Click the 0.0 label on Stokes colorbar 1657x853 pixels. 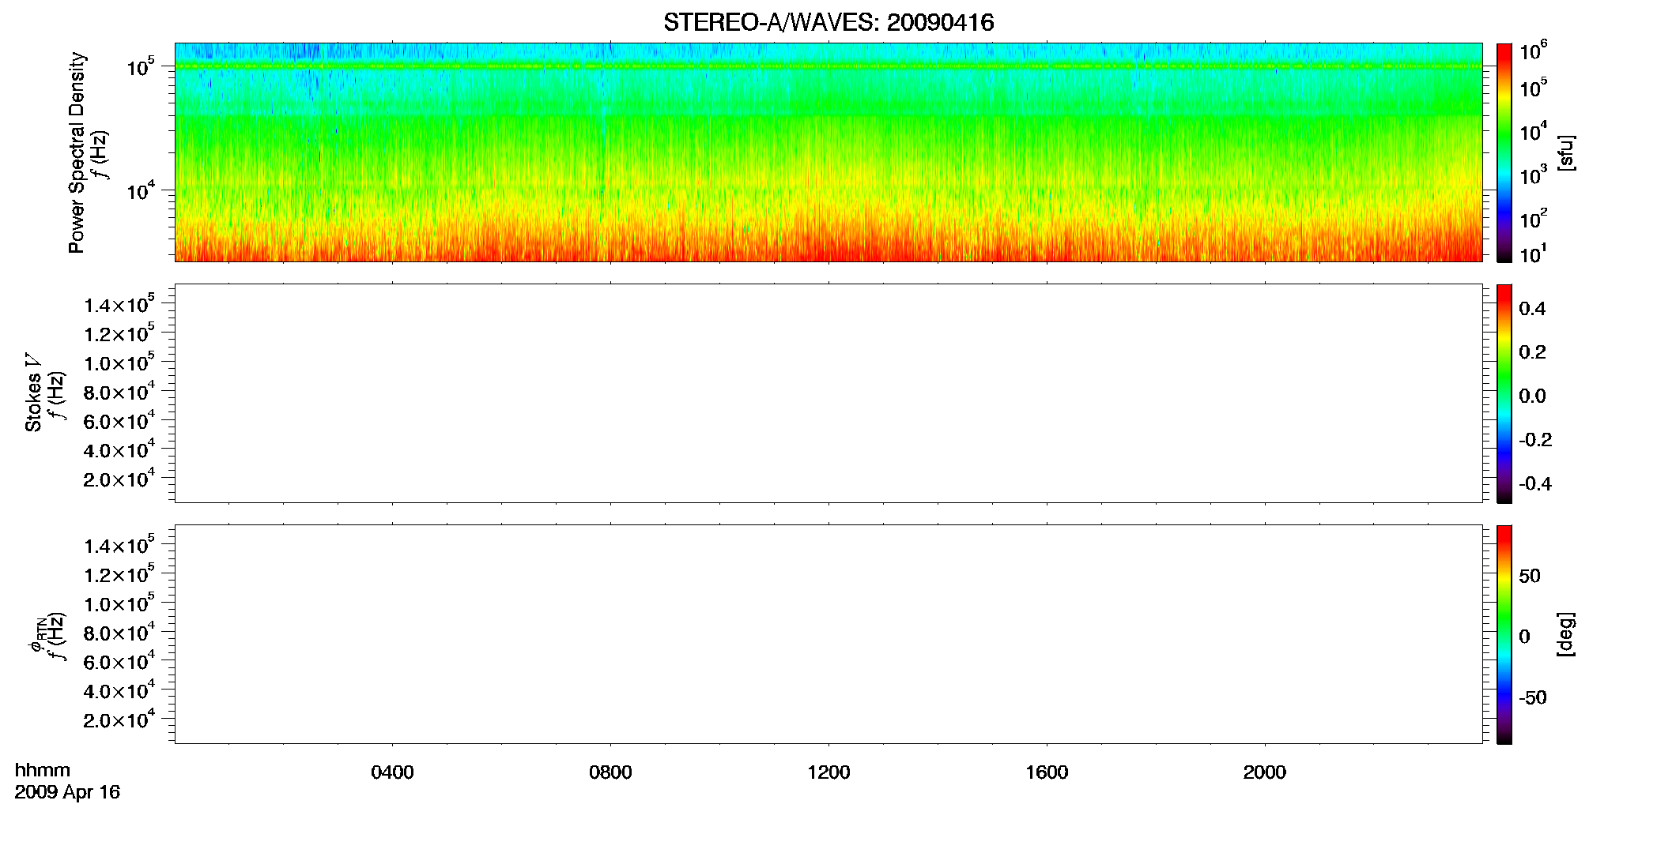[1532, 396]
